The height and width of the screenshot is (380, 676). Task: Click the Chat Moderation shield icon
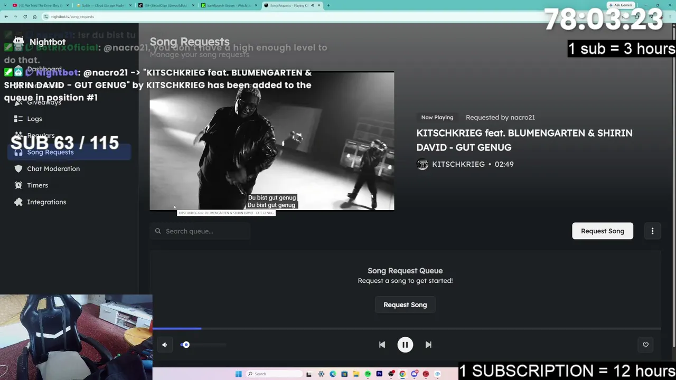[x=18, y=169]
